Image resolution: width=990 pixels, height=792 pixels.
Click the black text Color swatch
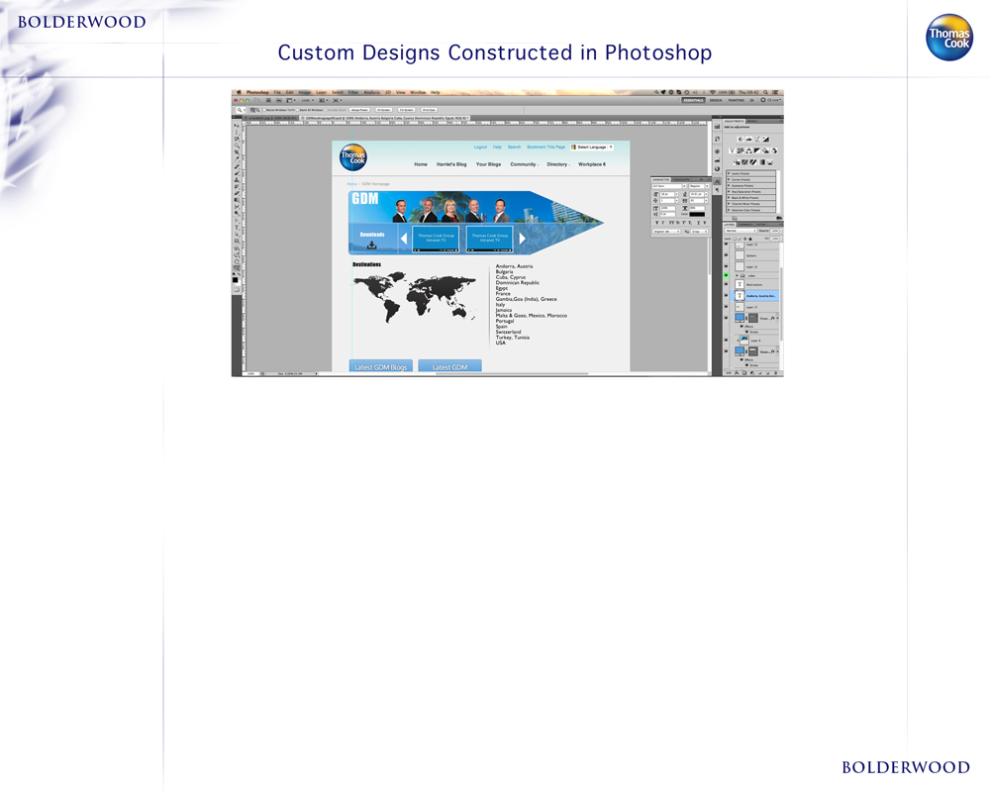click(697, 214)
